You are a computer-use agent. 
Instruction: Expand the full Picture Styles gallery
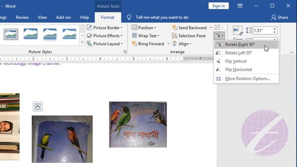[x=82, y=42]
